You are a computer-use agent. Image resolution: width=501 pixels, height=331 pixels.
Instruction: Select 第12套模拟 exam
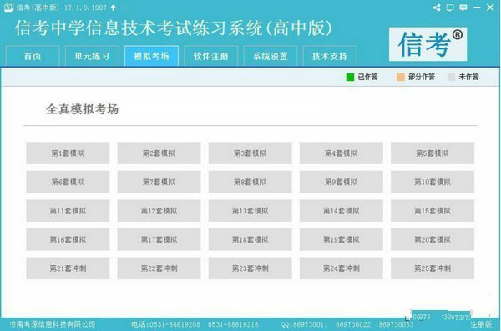(x=159, y=211)
